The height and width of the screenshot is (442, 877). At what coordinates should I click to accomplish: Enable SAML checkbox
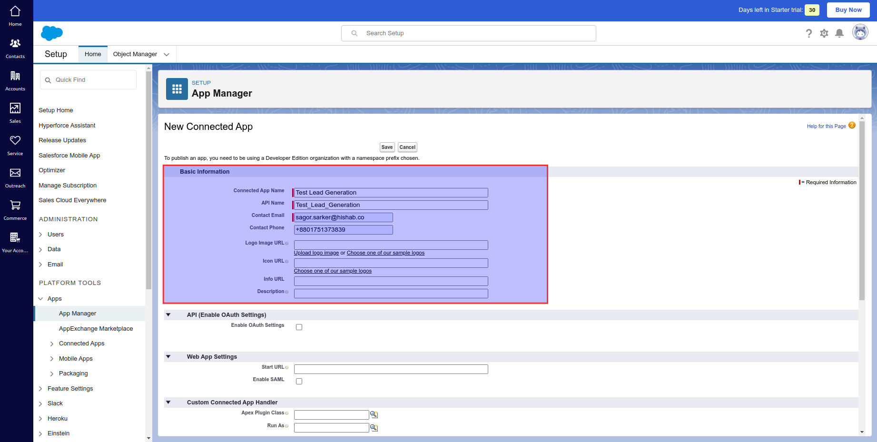299,381
